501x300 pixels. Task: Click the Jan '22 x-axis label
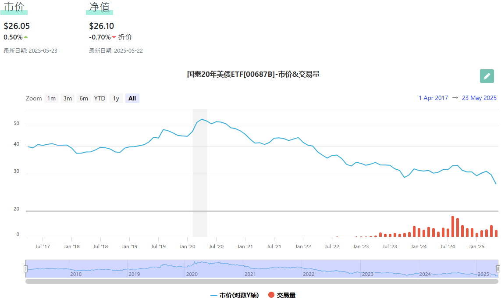click(x=303, y=246)
